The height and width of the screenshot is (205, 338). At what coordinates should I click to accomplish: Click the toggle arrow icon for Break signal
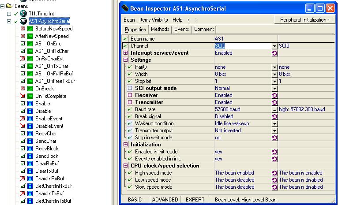click(x=274, y=116)
